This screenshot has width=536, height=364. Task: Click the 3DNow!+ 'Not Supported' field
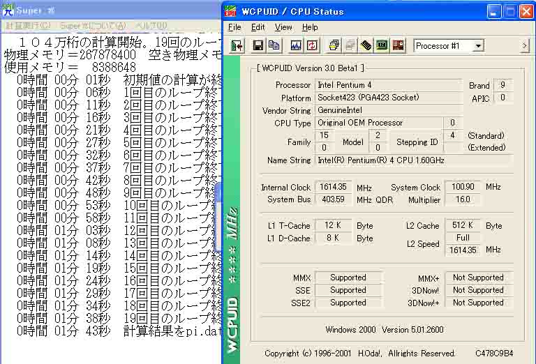(478, 303)
